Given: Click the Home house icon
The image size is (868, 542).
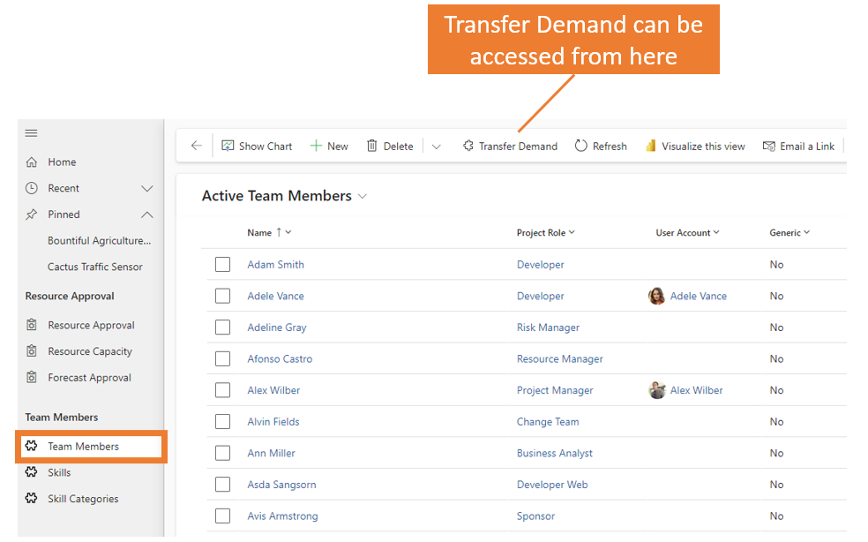Looking at the screenshot, I should (x=32, y=162).
